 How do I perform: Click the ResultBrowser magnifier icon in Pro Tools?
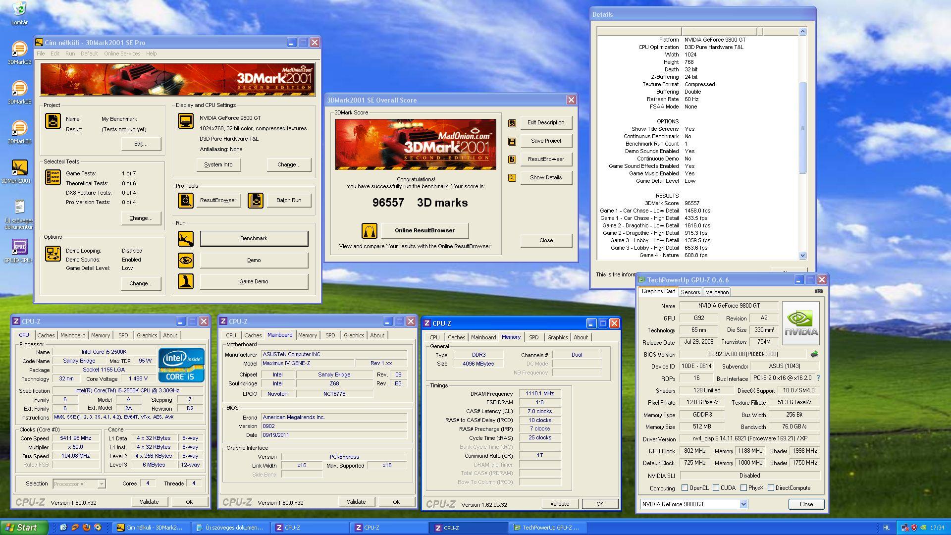tap(186, 201)
